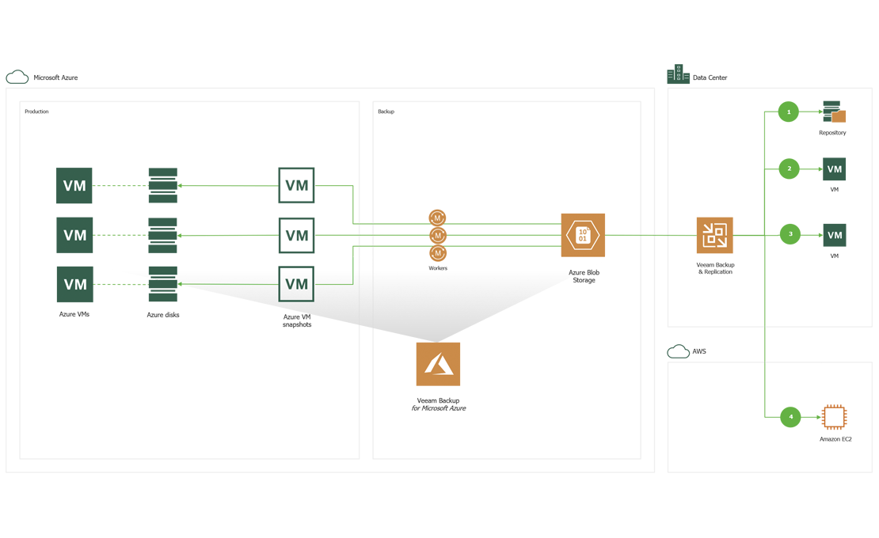
Task: Select the middle Azure VM snapshot icon
Action: (296, 235)
